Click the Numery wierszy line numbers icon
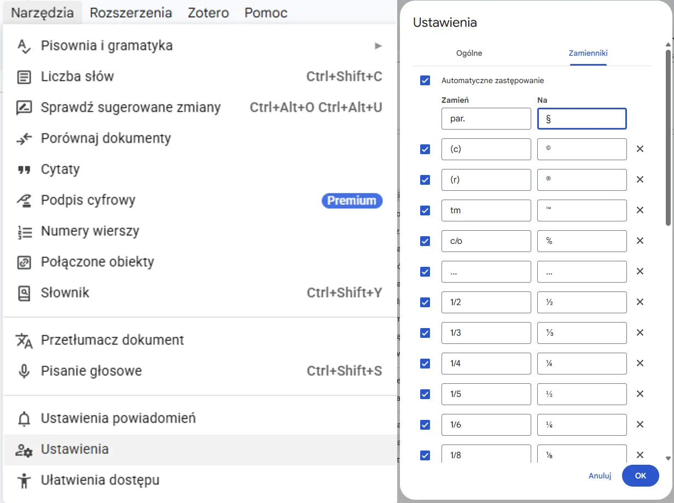This screenshot has width=674, height=503. [x=23, y=231]
